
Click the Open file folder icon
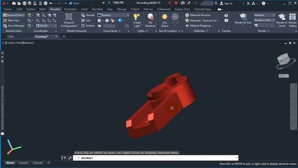coord(19,3)
